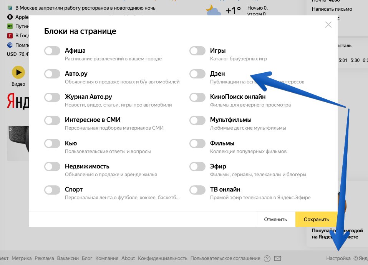
Task: Toggle the Спорт block switch
Action: [52, 190]
